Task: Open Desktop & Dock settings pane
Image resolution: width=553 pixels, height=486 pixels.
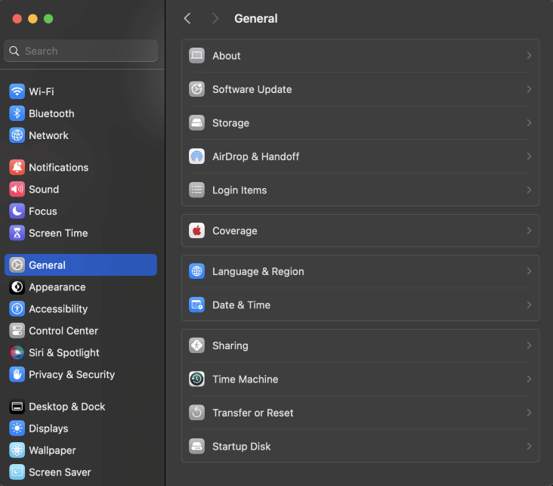Action: tap(66, 407)
